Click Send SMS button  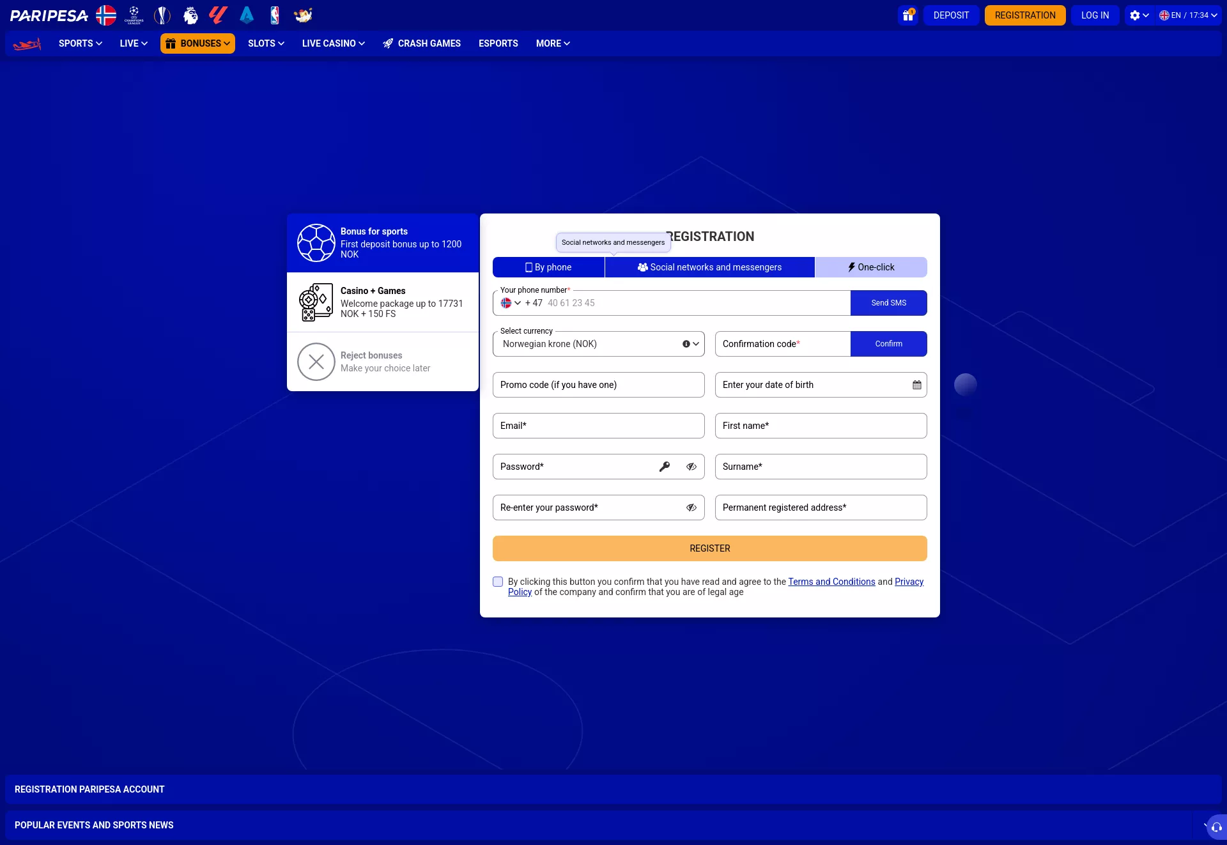[x=889, y=303]
